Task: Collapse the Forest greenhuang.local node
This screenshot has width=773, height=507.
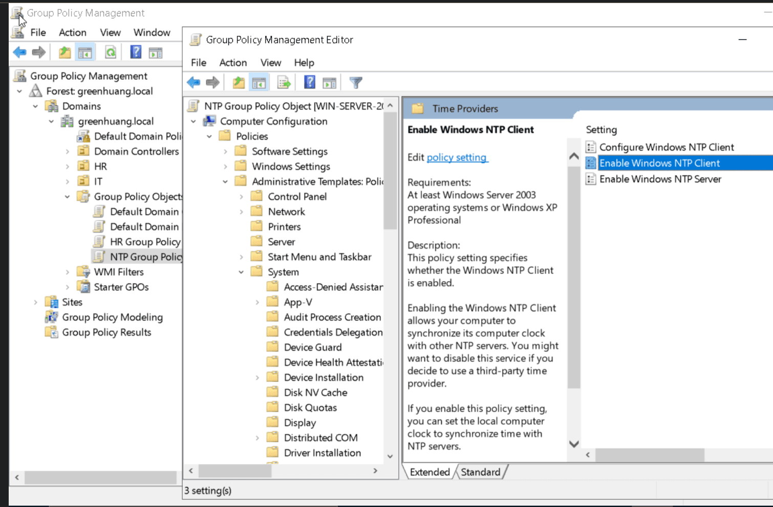Action: [x=19, y=91]
